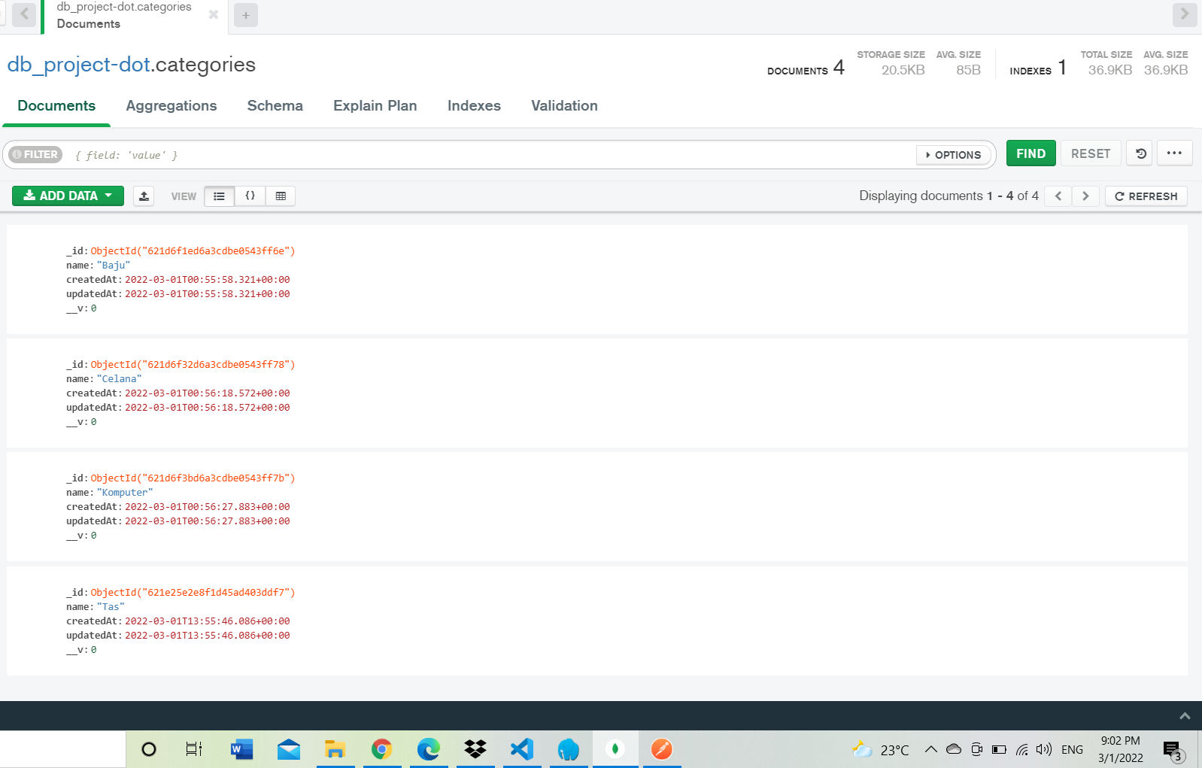Go to previous page of documents
The width and height of the screenshot is (1202, 768).
click(x=1058, y=196)
